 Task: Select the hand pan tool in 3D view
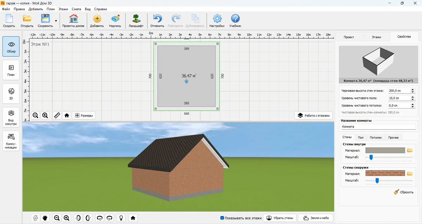click(x=45, y=218)
